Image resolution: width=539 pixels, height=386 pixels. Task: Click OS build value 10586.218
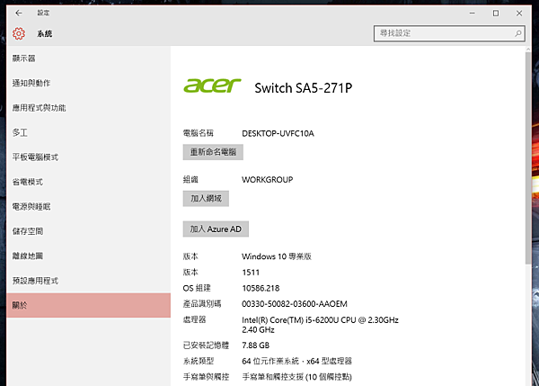[x=261, y=288]
